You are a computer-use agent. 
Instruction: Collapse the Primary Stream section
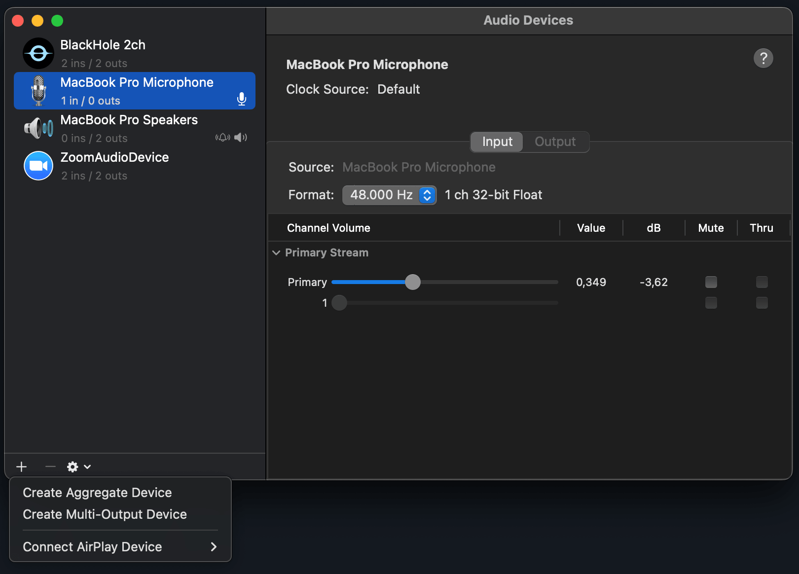[276, 252]
